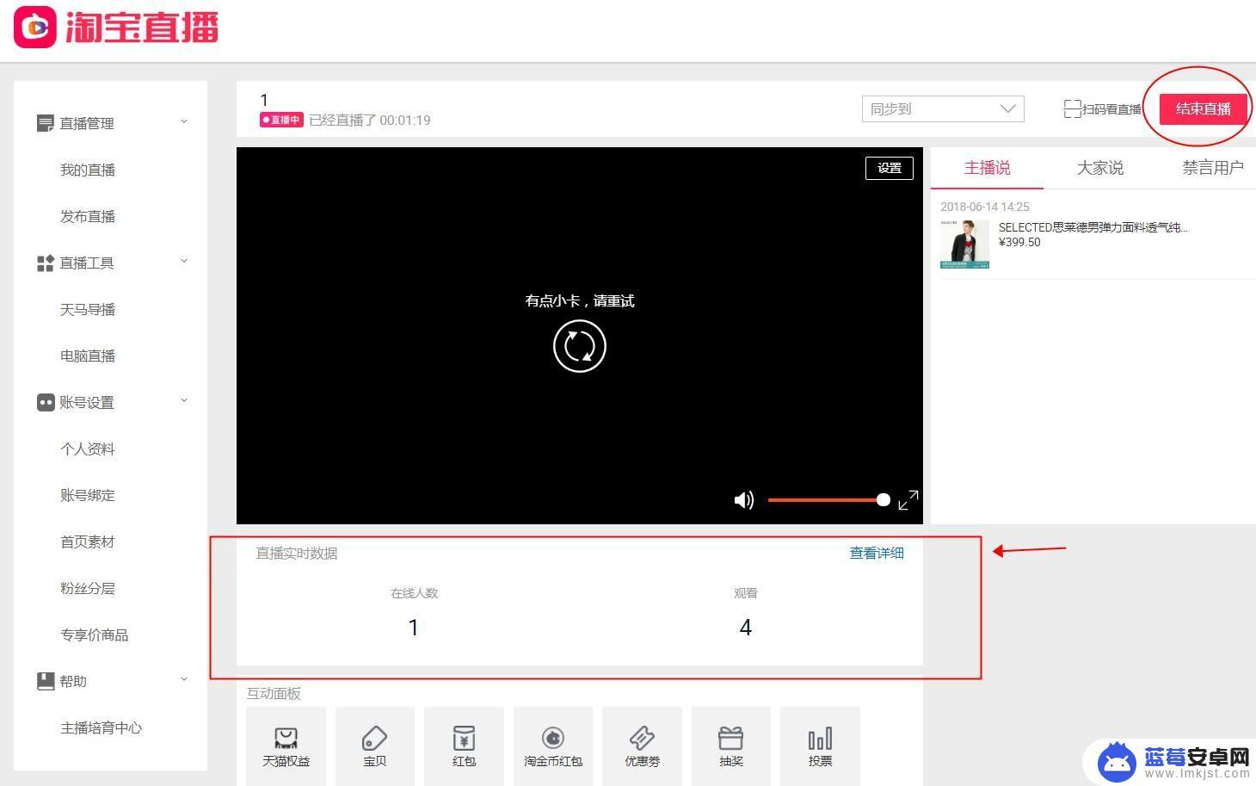Open the 宝贝 product tool

click(375, 746)
